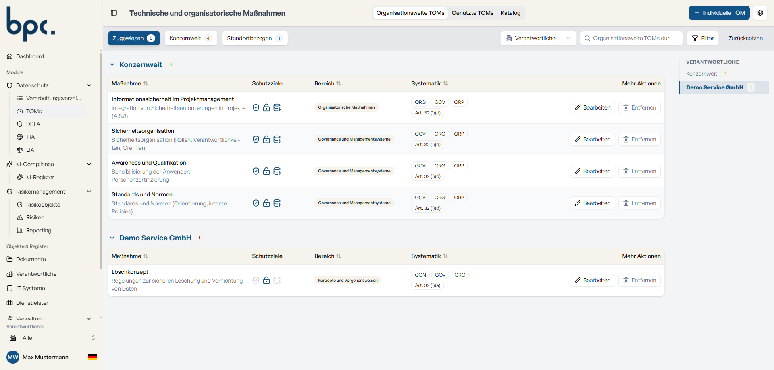
Task: Select the Zugewiesen filter tab
Action: 134,38
